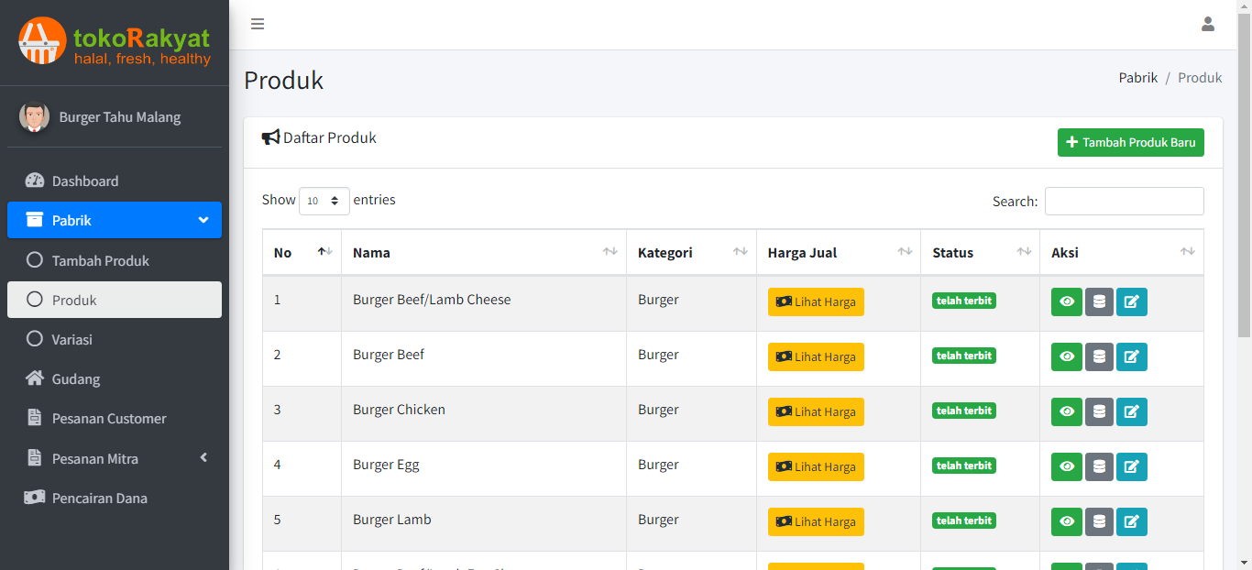Open Tambah Produk in the sidebar
Screen dimensions: 1252x570
pos(101,260)
